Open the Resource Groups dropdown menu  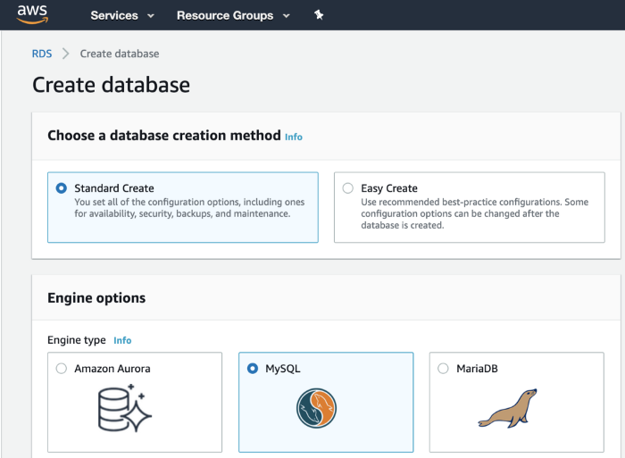coord(233,15)
